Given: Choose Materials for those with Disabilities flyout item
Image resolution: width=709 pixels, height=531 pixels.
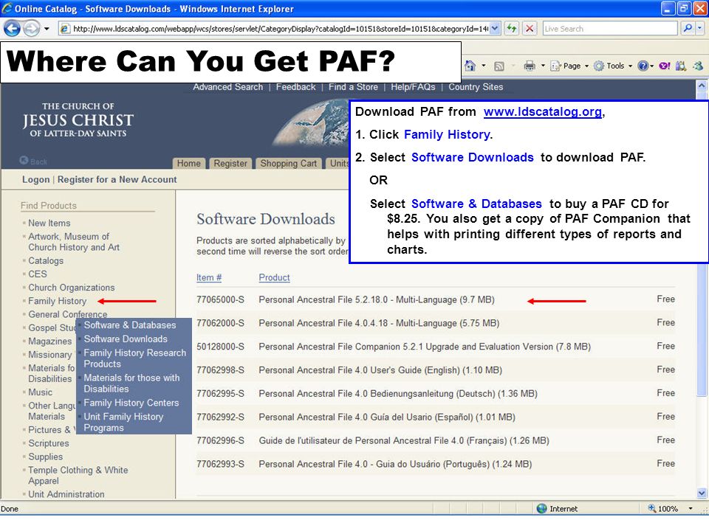Looking at the screenshot, I should click(x=131, y=383).
